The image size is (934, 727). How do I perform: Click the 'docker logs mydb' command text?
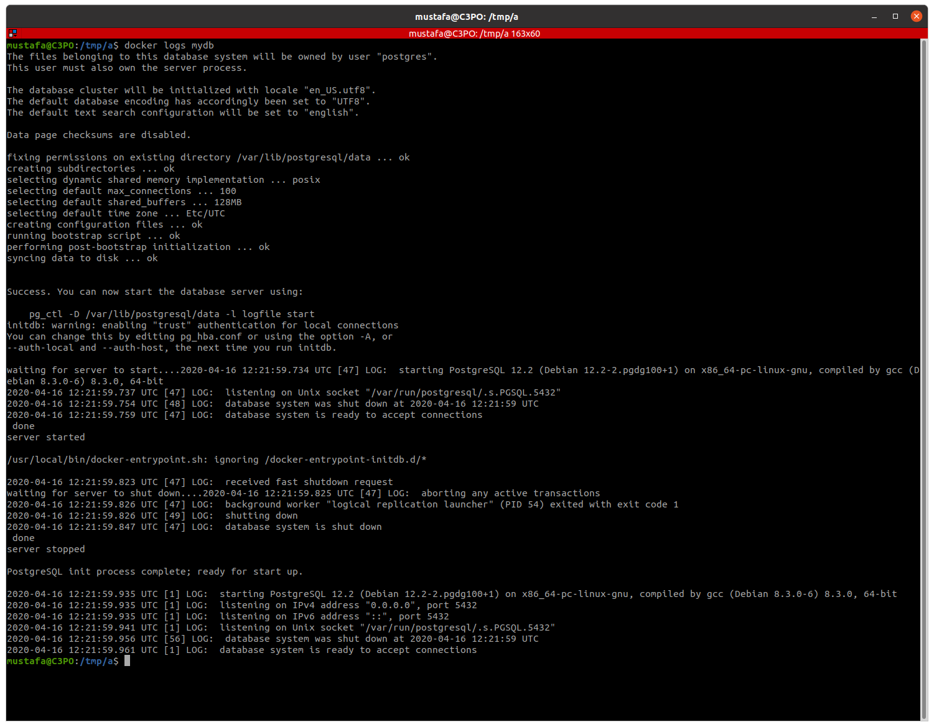click(169, 45)
